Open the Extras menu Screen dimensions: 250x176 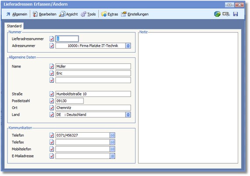click(110, 14)
